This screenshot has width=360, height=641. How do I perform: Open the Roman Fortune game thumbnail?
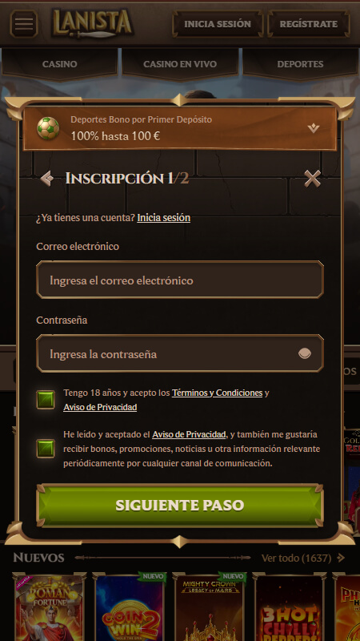click(50, 607)
